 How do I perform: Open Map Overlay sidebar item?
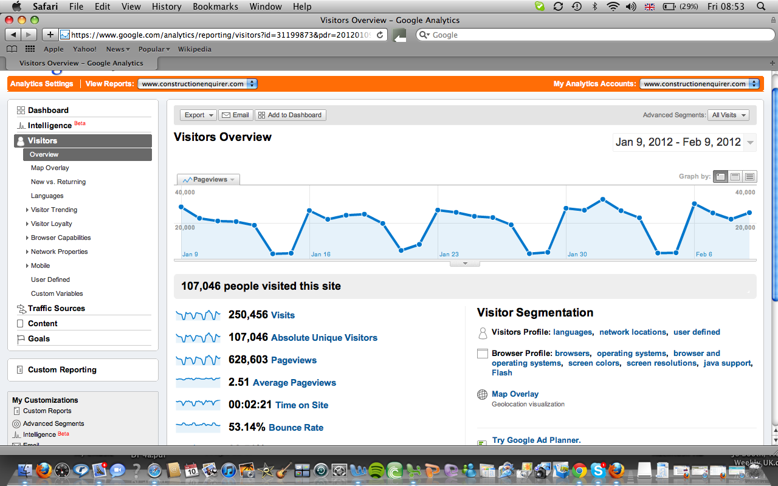[50, 168]
